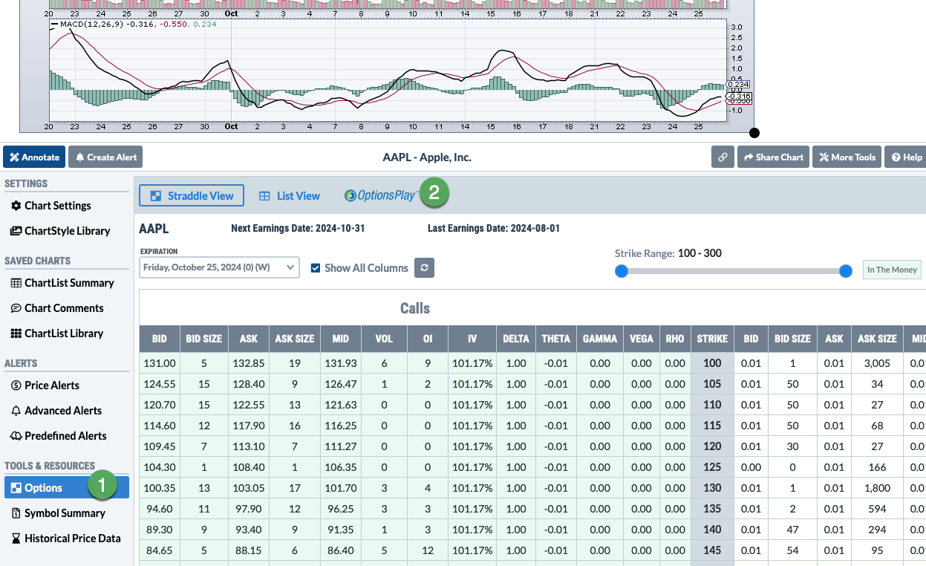Click the Share Chart button
Image resolution: width=926 pixels, height=566 pixels.
[773, 157]
